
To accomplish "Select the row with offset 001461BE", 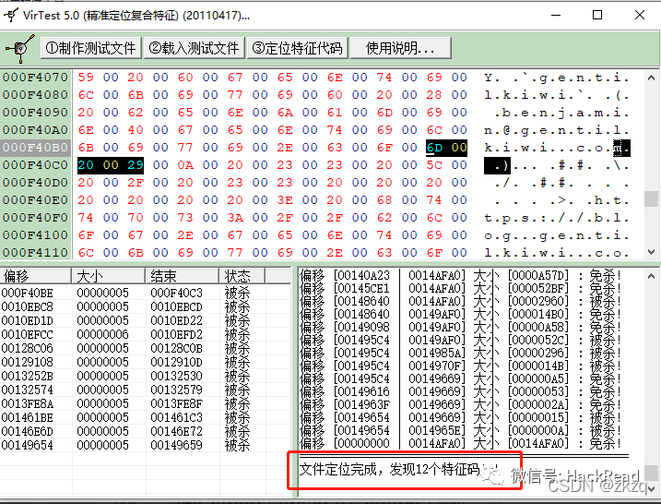I will pyautogui.click(x=146, y=417).
